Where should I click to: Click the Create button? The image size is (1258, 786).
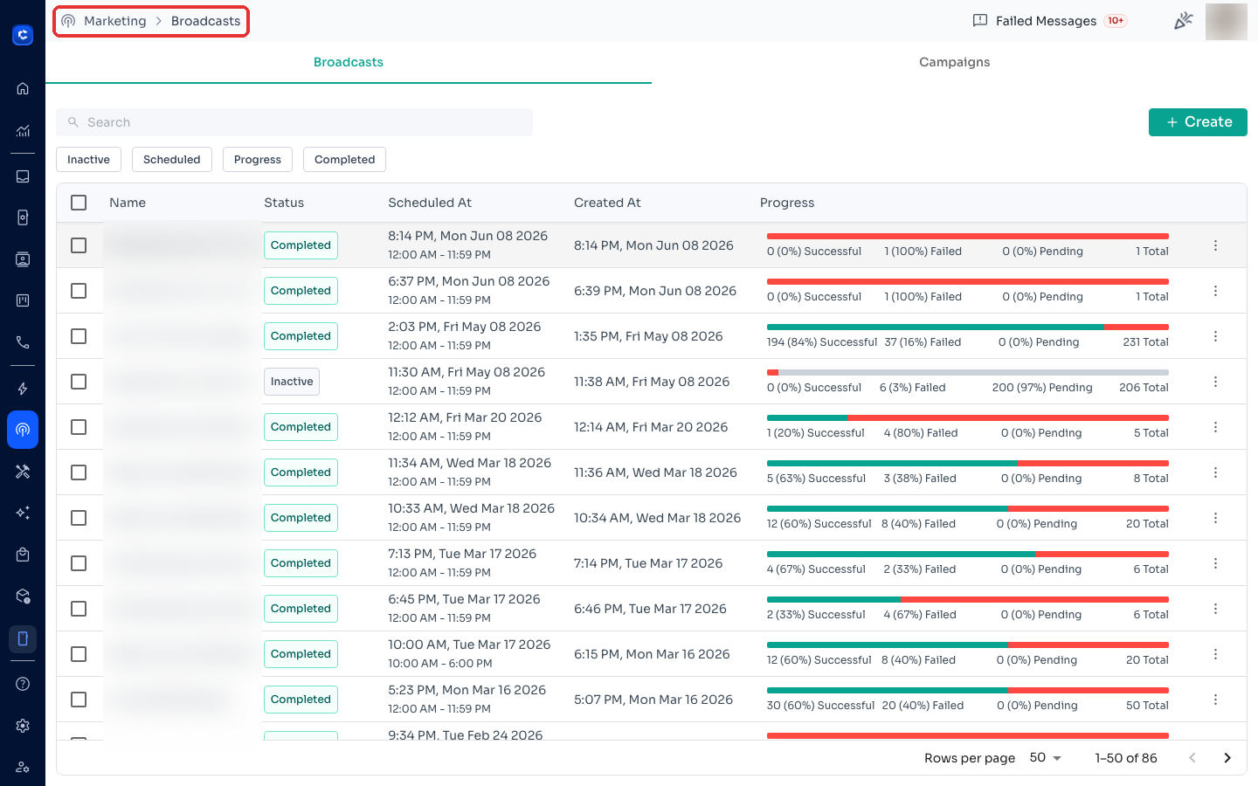tap(1198, 122)
